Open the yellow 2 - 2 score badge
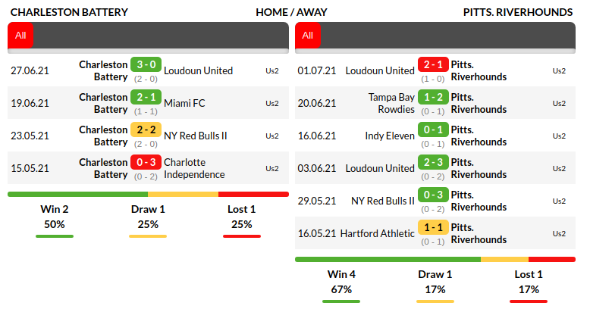Image resolution: width=590 pixels, height=309 pixels. click(146, 130)
